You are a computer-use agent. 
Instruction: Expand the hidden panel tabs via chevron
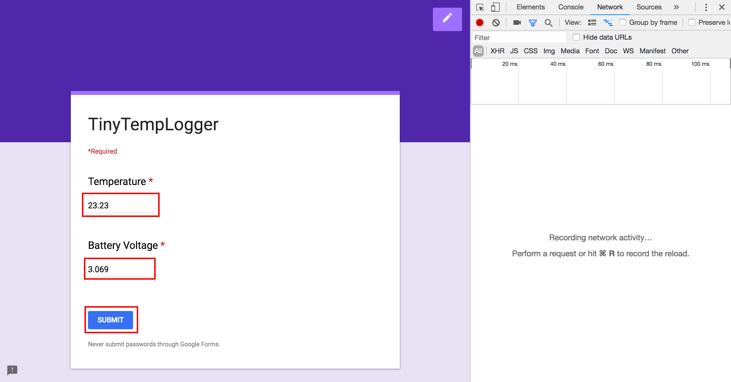[x=677, y=7]
